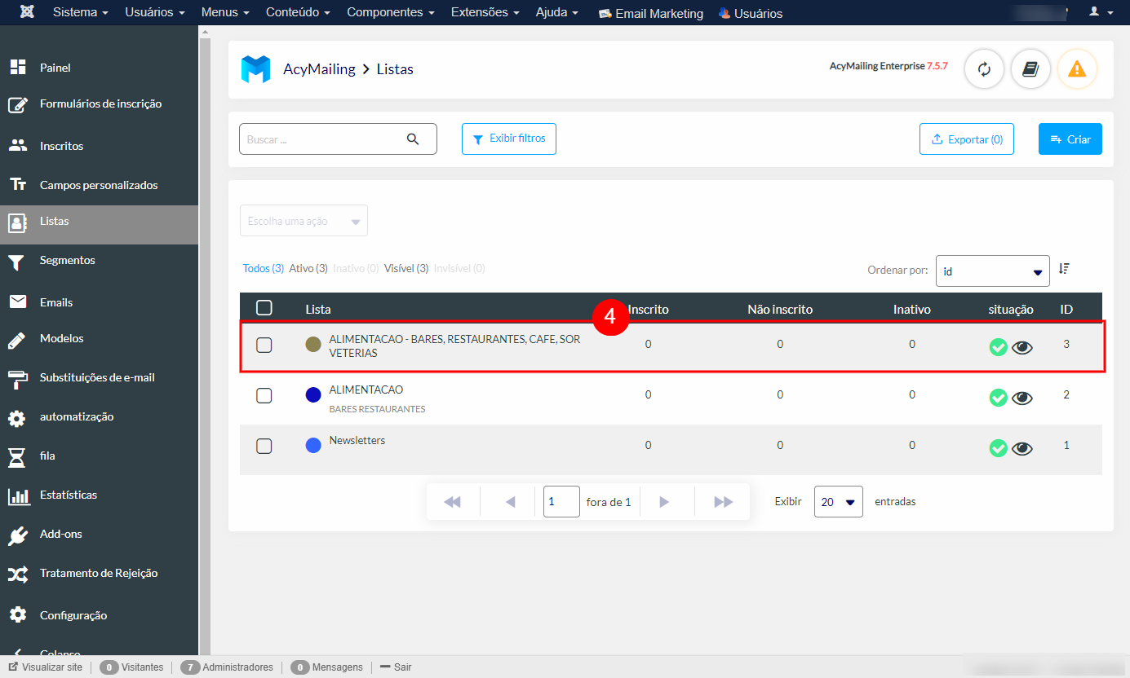Toggle visibility eye for list ID 2

click(x=1022, y=398)
